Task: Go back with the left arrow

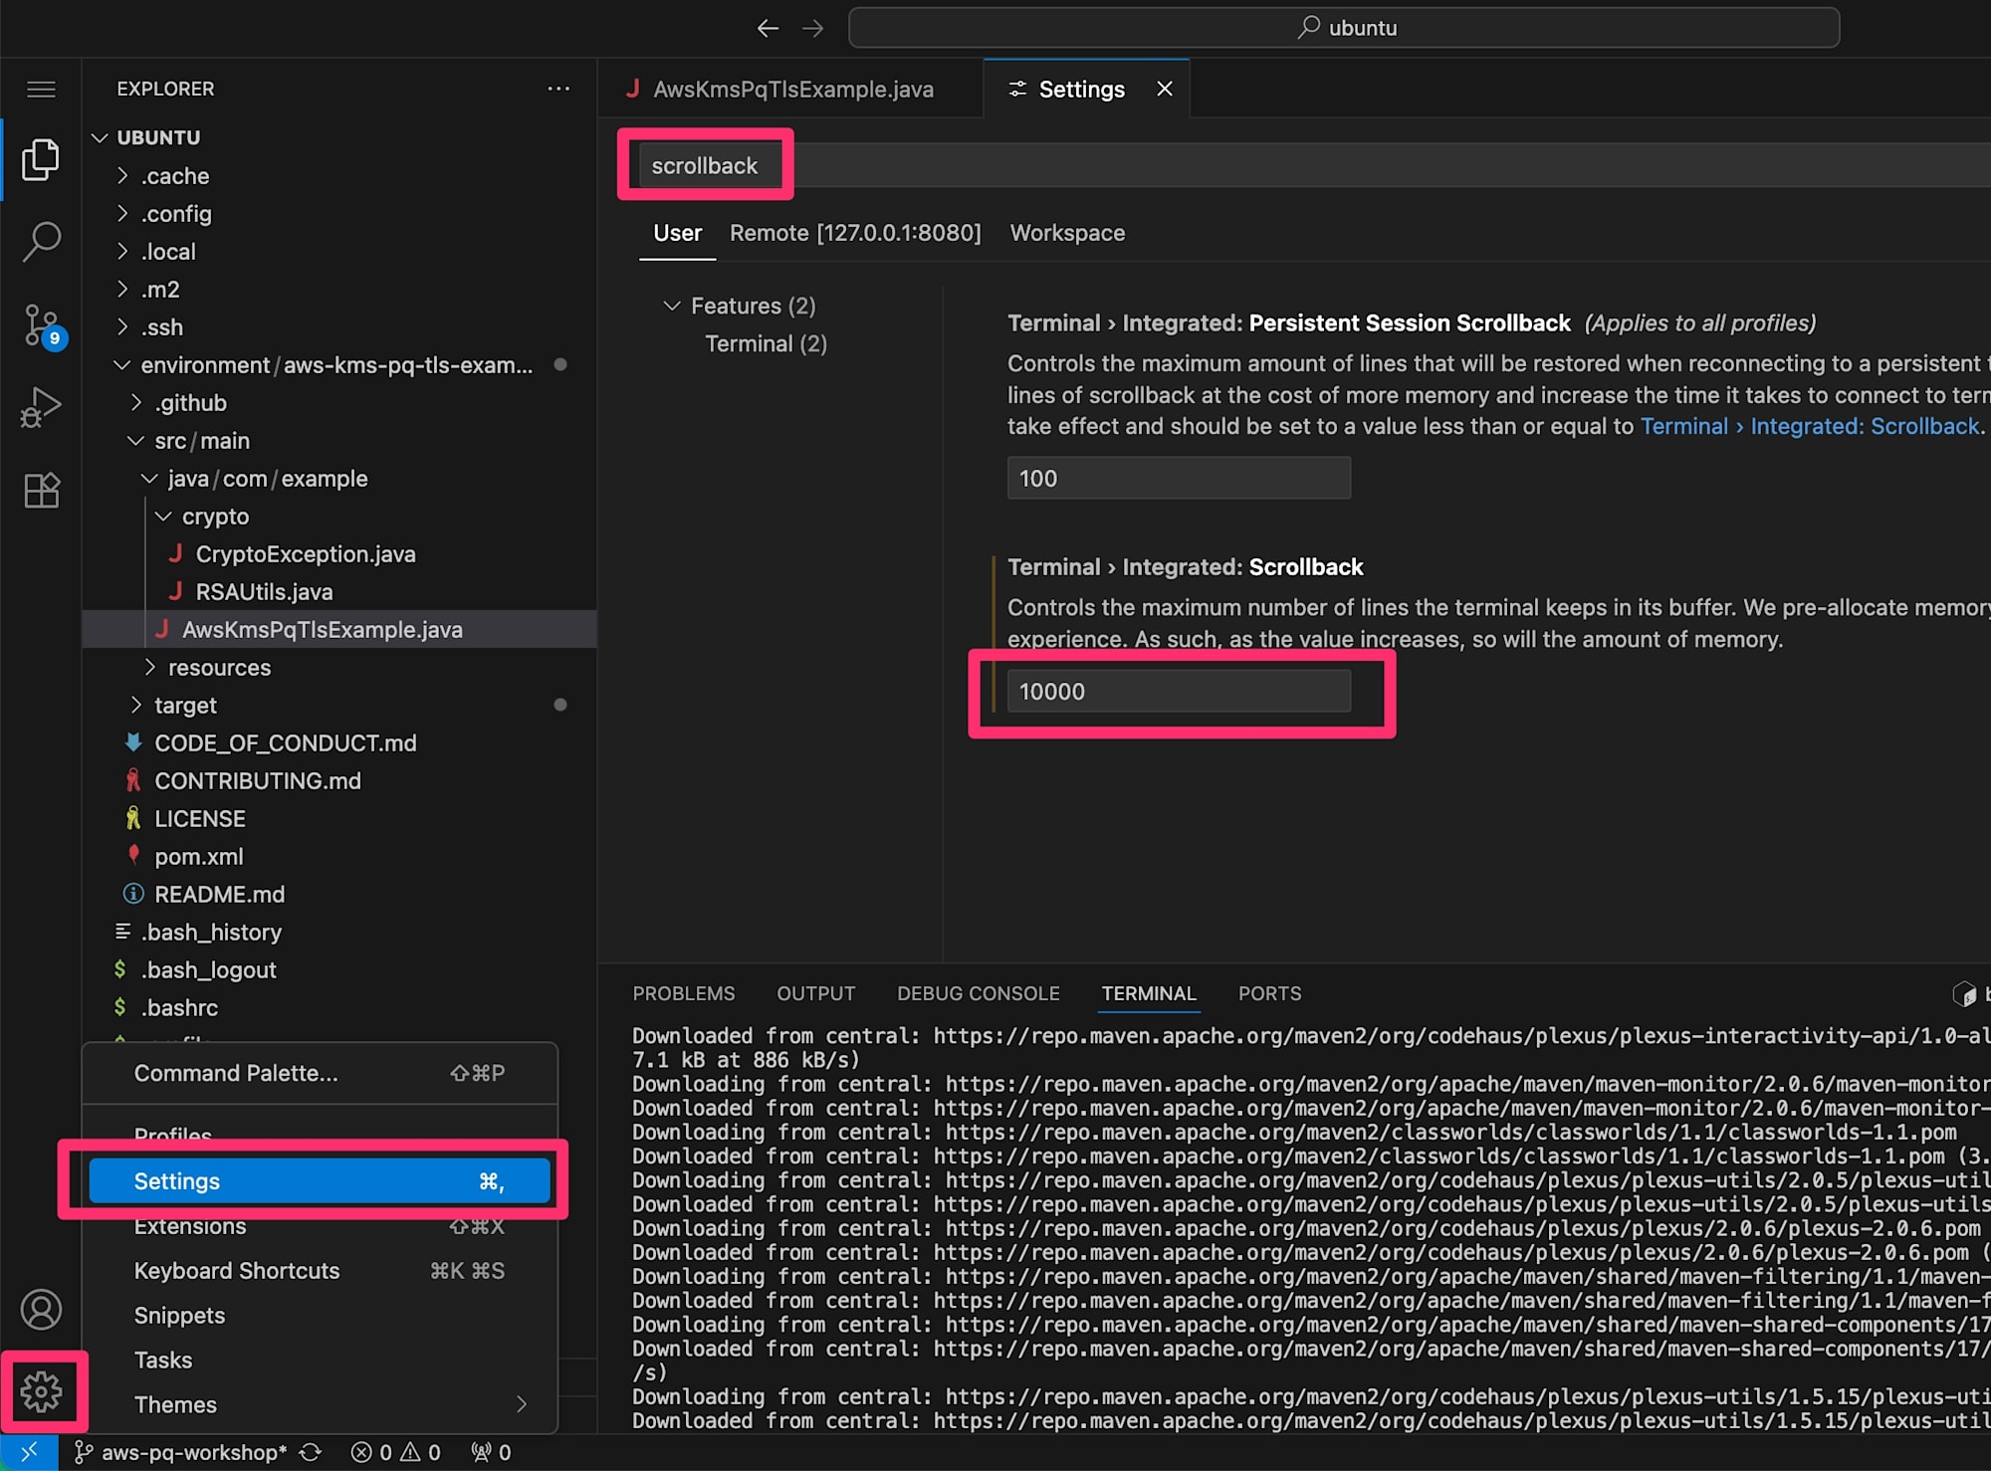Action: tap(768, 28)
